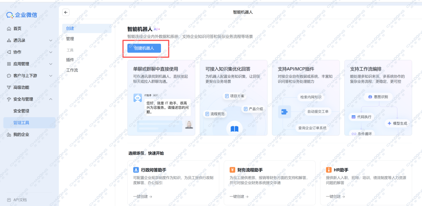Click the knowledge base book icon
The height and width of the screenshot is (206, 422).
(x=234, y=129)
